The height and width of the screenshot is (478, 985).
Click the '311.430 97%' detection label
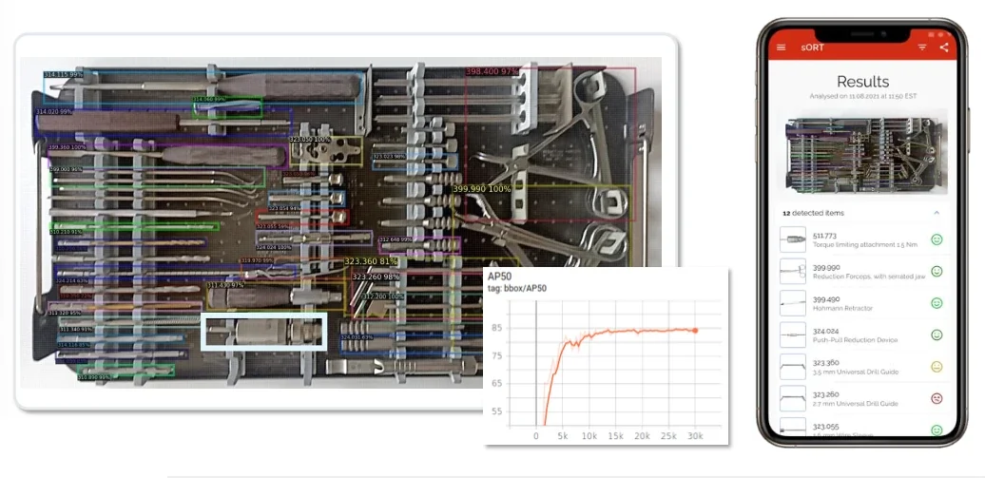[x=225, y=285]
